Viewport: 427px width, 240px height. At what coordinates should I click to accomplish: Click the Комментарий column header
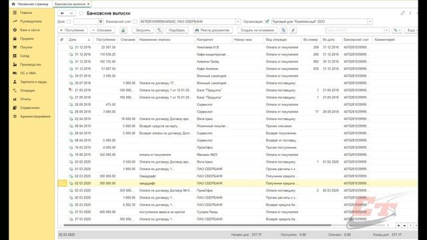point(395,40)
